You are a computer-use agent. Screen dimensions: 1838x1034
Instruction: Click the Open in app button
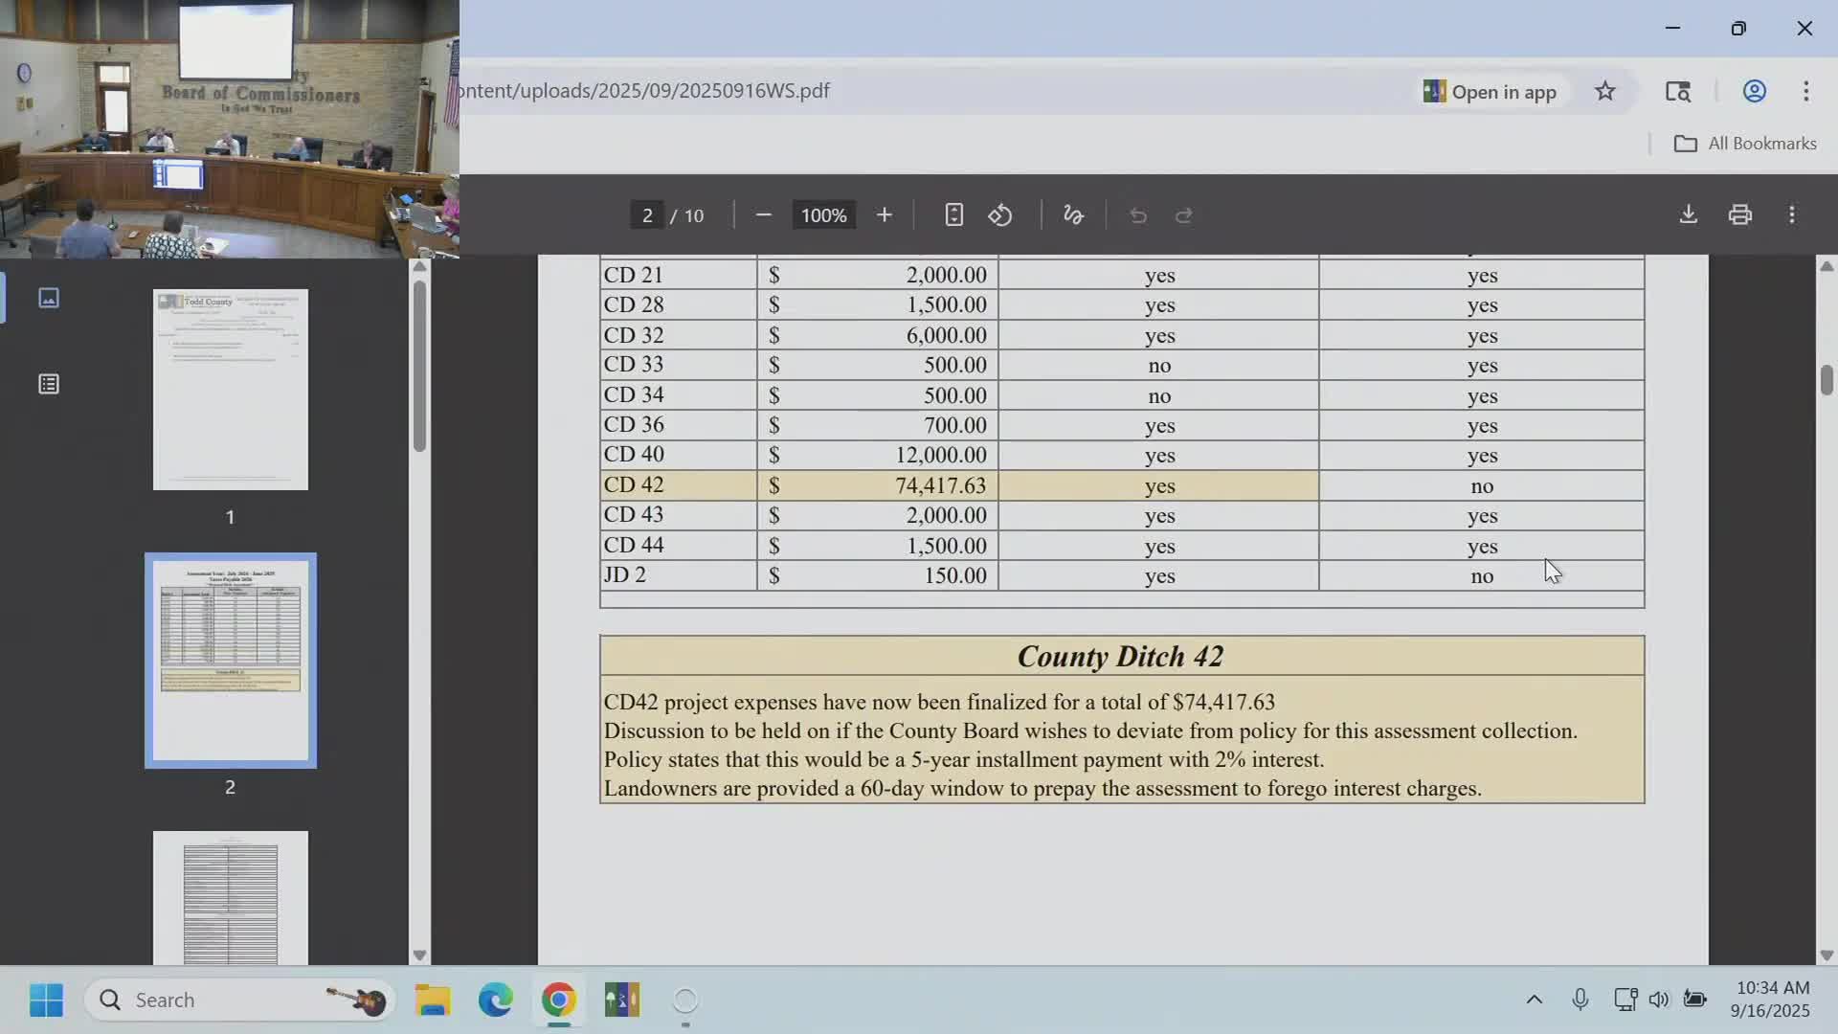1490,92
